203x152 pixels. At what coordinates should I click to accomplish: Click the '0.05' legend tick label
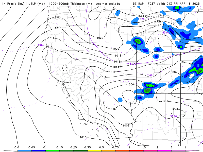pyautogui.click(x=31, y=147)
